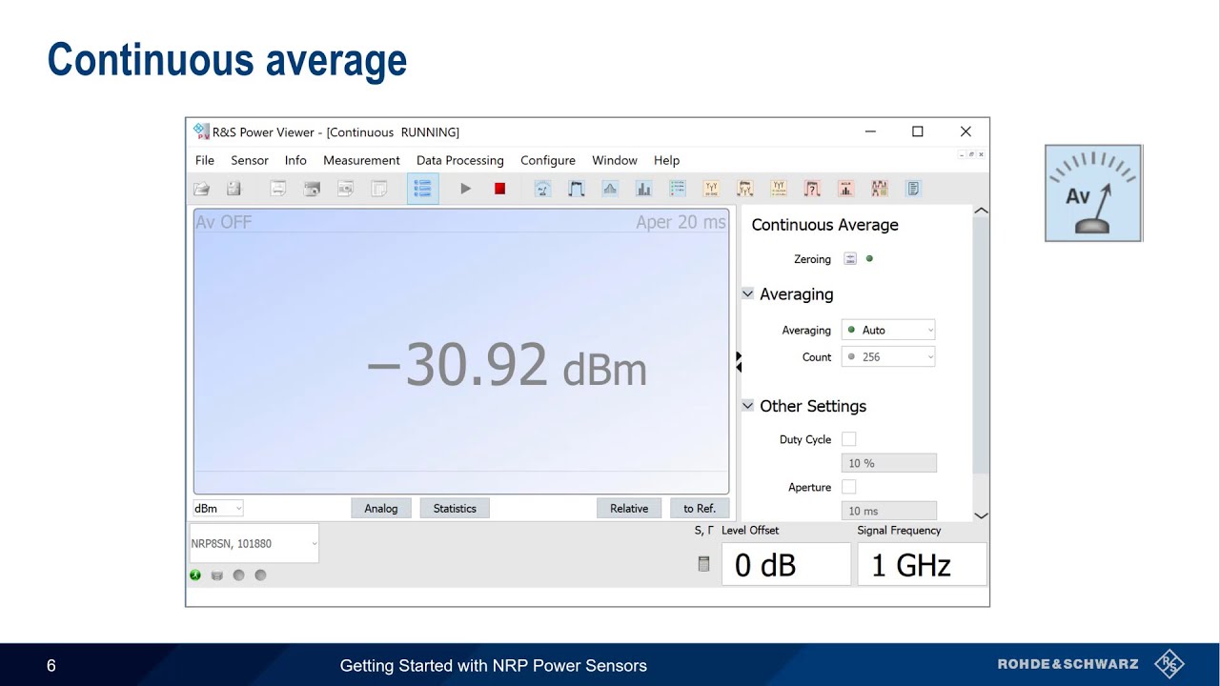Select the blue bar chart toolbar icon

[643, 189]
